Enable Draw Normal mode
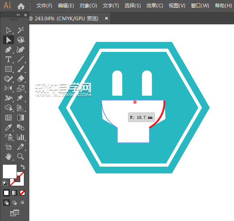The height and width of the screenshot is (221, 234). point(6,203)
